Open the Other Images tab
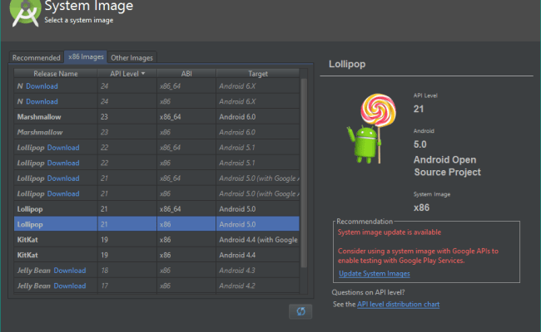The height and width of the screenshot is (332, 541). (132, 58)
